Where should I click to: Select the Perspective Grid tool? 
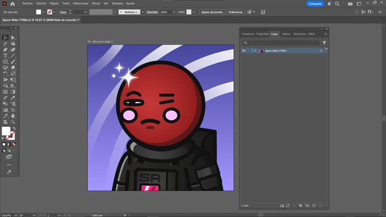click(x=13, y=86)
